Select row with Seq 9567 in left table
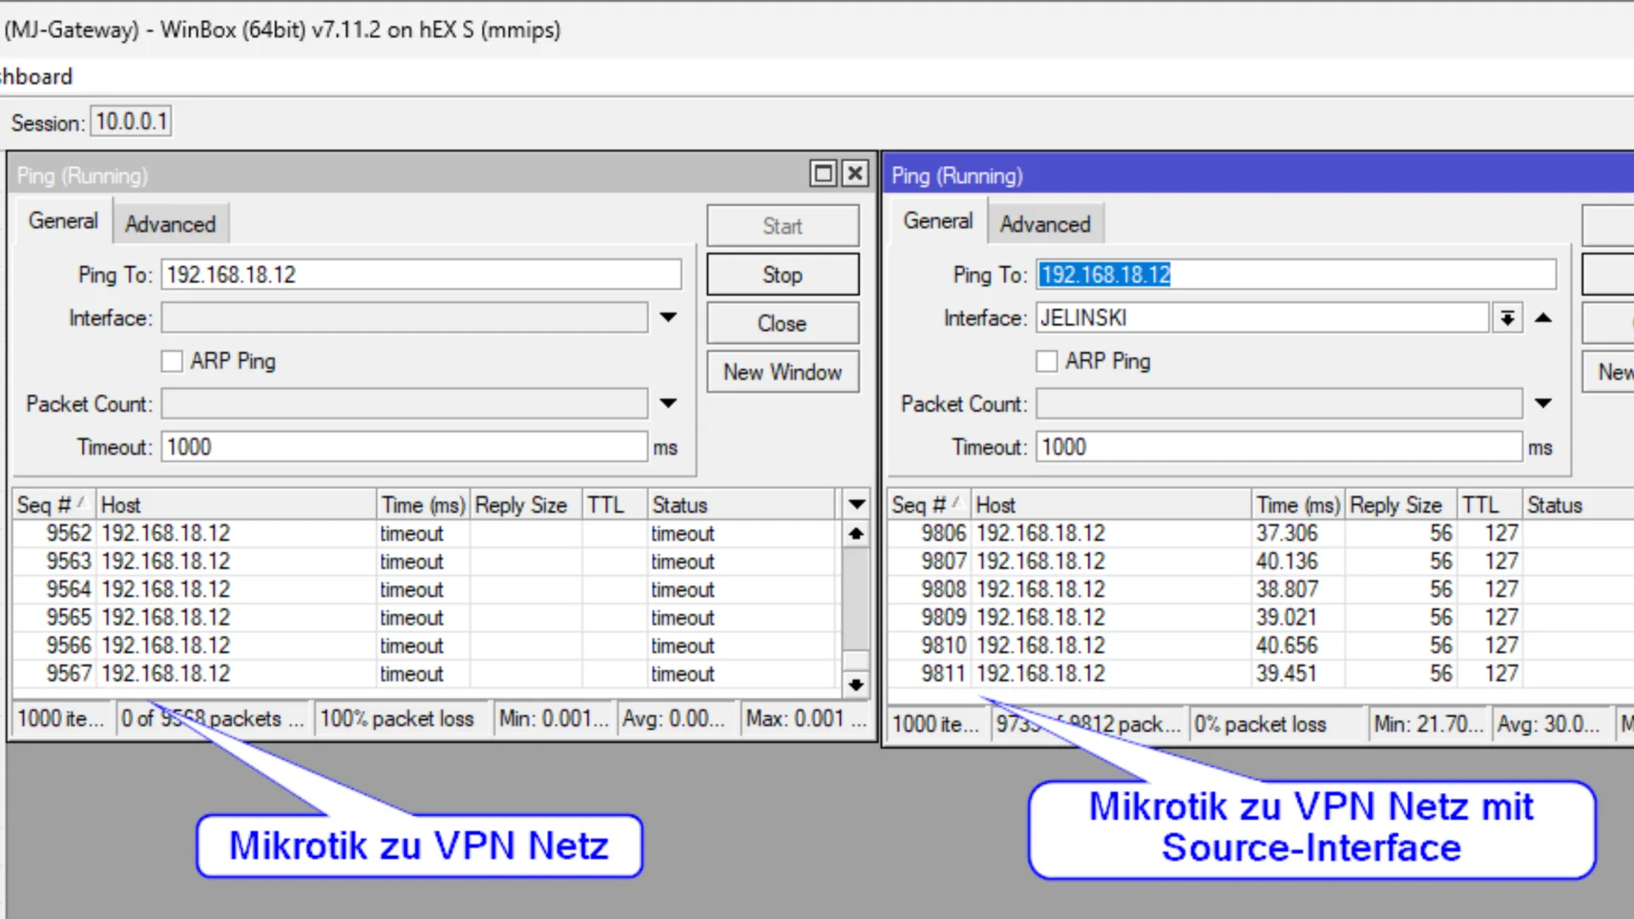The image size is (1634, 919). 426,674
